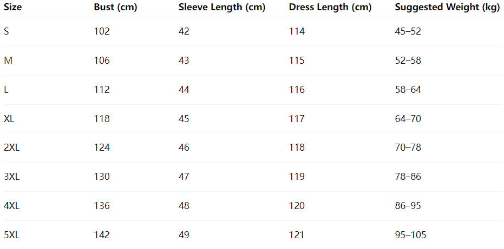Click dress length 120 for 4XL

[x=297, y=206]
